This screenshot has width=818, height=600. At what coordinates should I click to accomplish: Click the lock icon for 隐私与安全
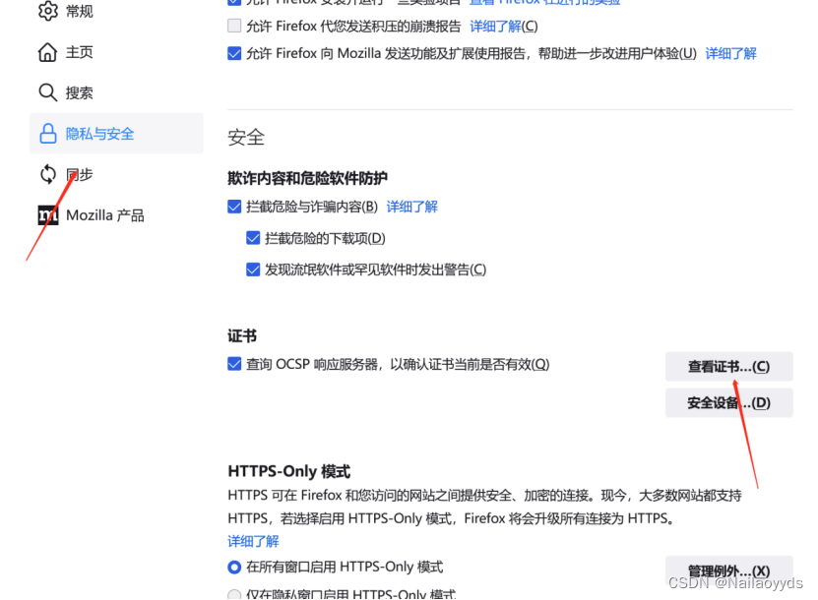(48, 134)
